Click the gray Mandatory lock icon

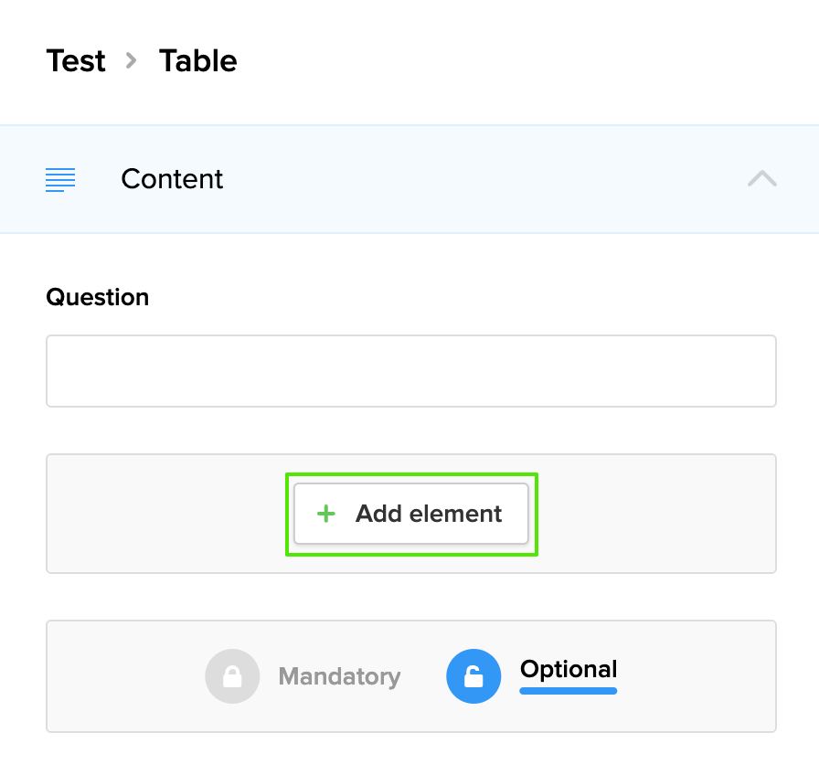(232, 676)
